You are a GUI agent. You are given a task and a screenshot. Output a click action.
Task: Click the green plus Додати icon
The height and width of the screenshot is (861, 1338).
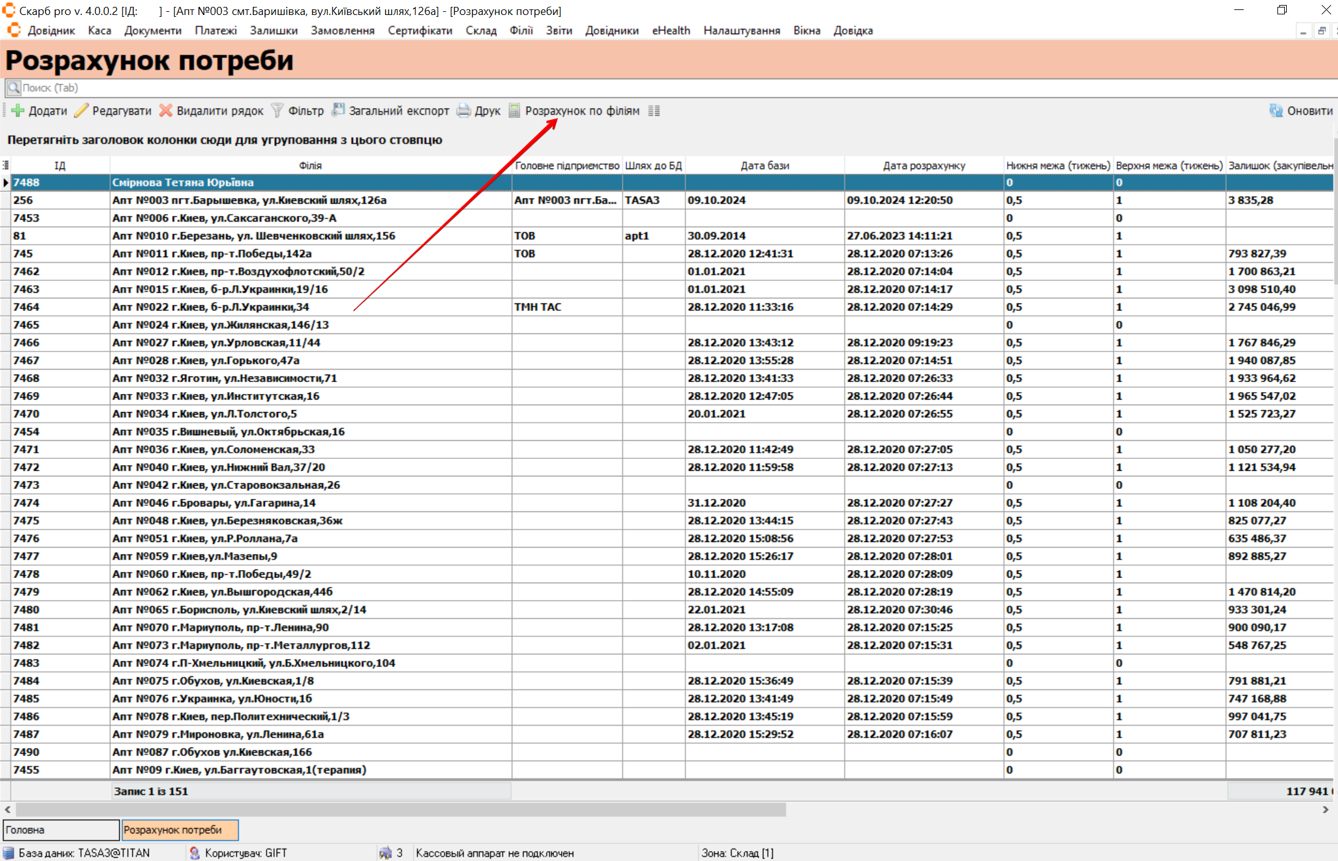[18, 111]
